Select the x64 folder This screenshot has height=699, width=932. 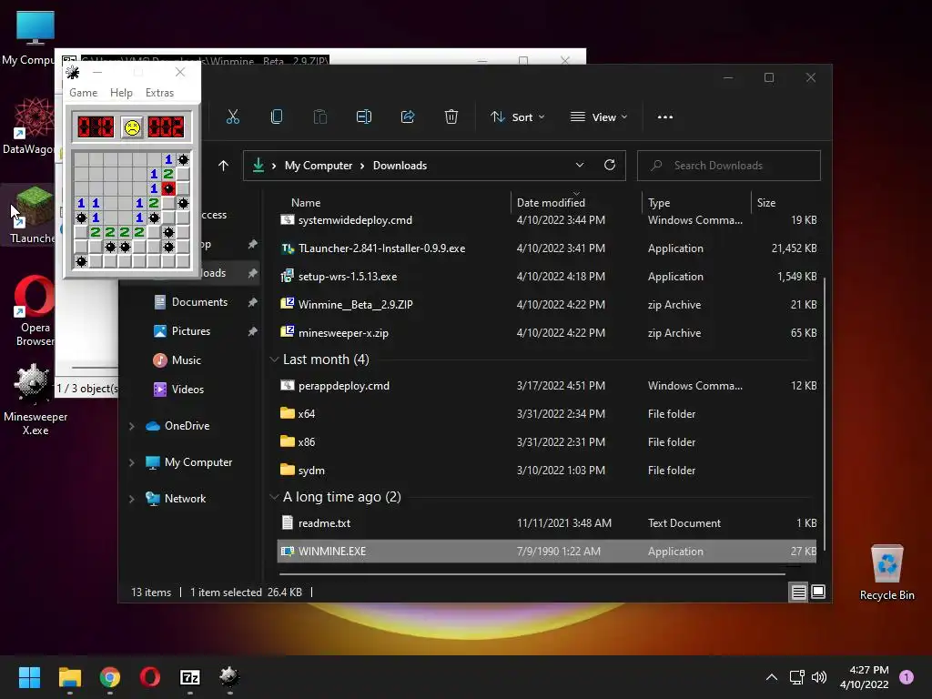[x=547, y=414]
